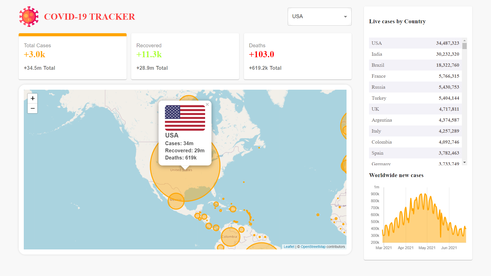Click the Colombia circle marker on map
This screenshot has height=276, width=491.
pyautogui.click(x=230, y=237)
